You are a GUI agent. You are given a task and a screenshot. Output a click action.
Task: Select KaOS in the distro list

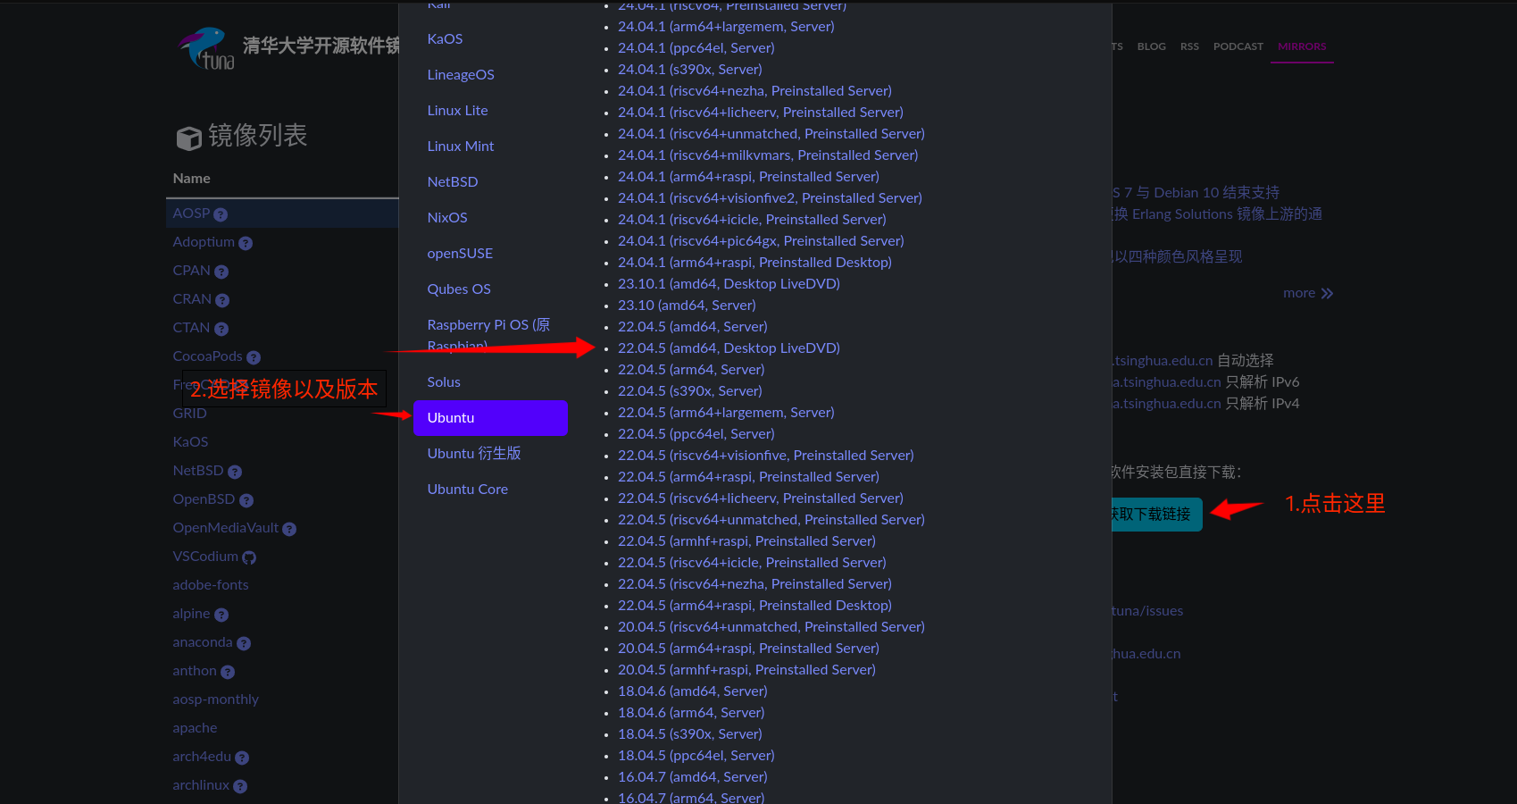coord(490,39)
